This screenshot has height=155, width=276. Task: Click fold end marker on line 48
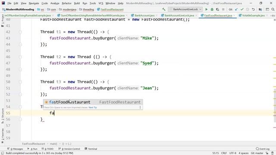click(x=20, y=69)
